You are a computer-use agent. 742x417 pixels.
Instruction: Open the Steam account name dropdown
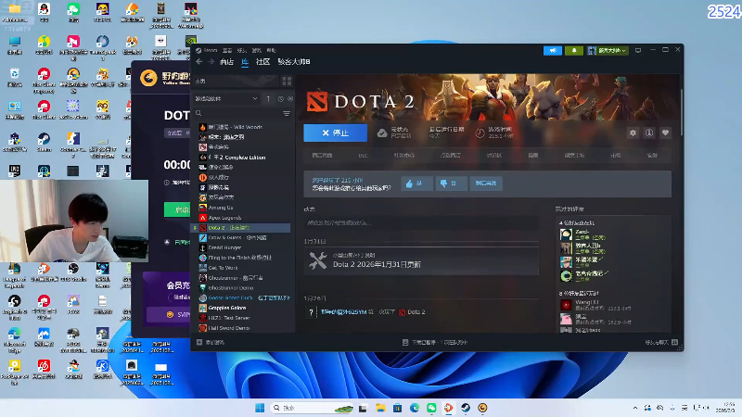coord(608,50)
